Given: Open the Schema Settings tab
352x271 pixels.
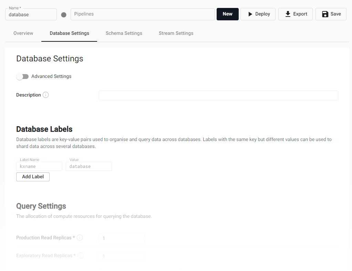Looking at the screenshot, I should 124,33.
